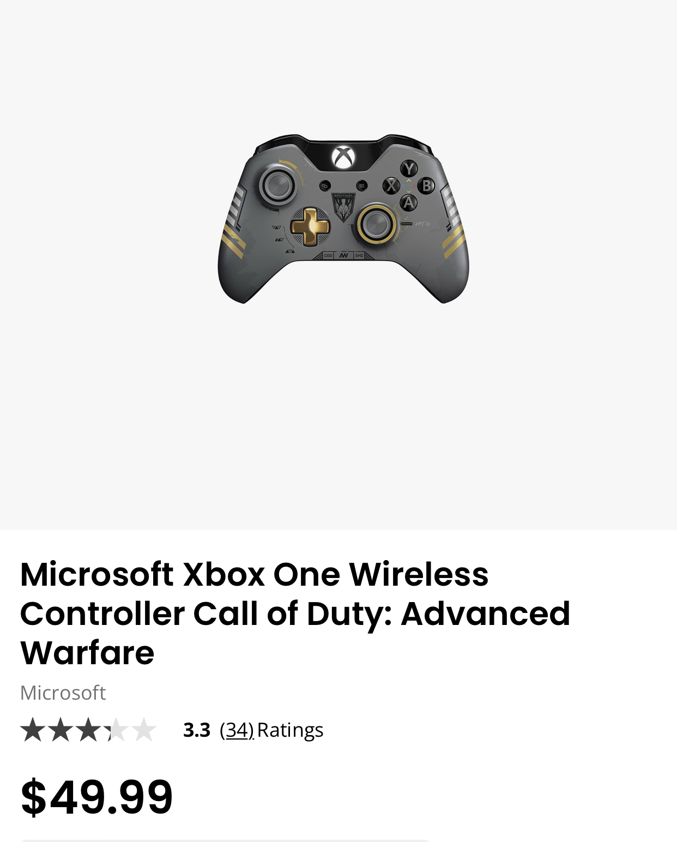Click the star rating graphic
This screenshot has width=677, height=842.
tap(88, 730)
